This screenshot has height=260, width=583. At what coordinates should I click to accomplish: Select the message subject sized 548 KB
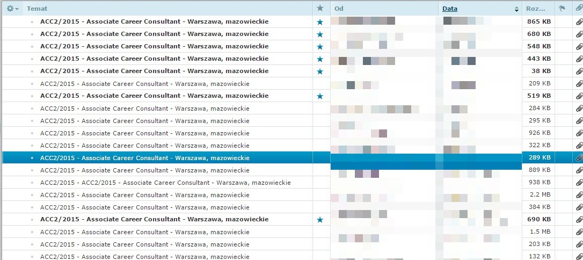[154, 46]
